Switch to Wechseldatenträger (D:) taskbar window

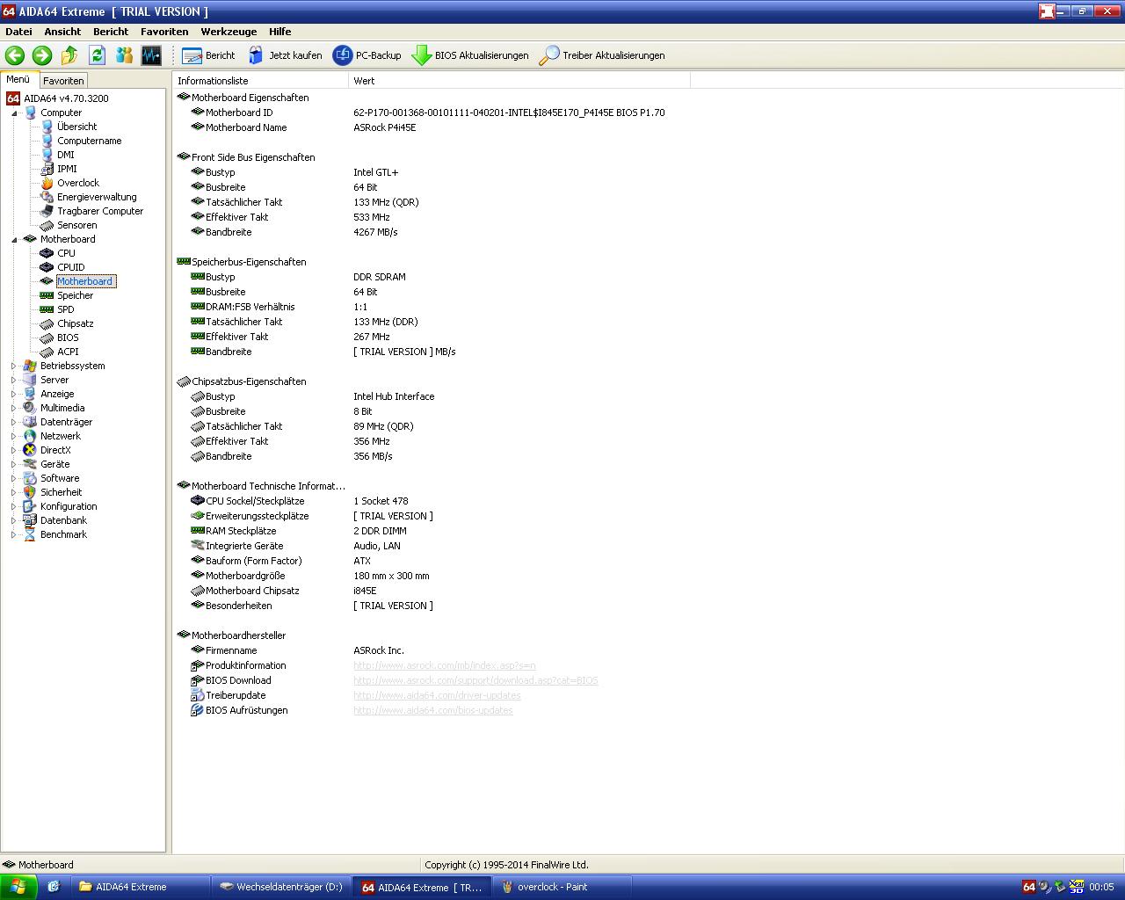pos(281,887)
